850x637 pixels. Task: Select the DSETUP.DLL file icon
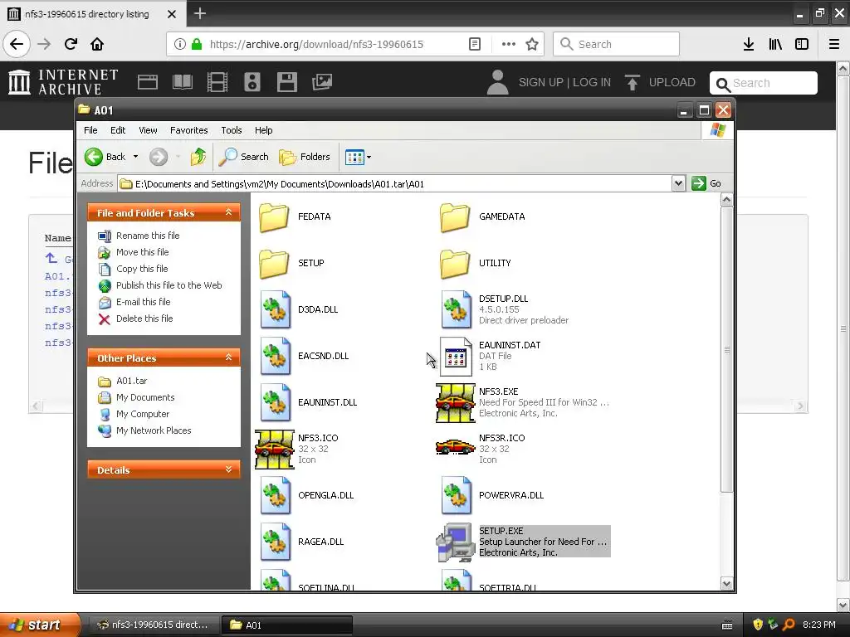point(456,309)
